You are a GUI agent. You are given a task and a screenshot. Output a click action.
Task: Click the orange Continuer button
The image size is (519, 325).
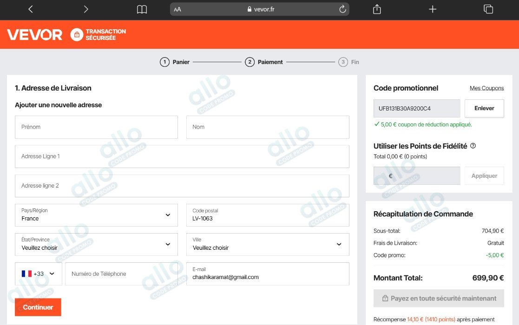coord(38,307)
